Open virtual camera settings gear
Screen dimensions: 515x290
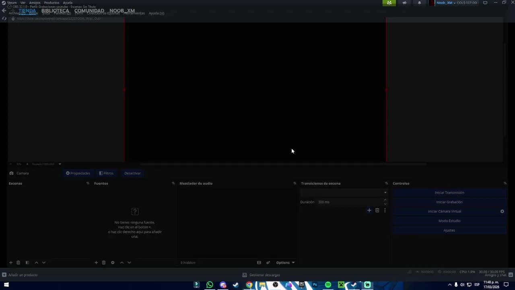(x=502, y=211)
